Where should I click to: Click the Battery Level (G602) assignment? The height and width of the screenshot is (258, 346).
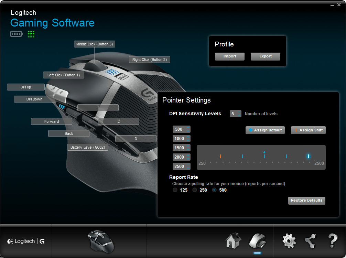[88, 147]
